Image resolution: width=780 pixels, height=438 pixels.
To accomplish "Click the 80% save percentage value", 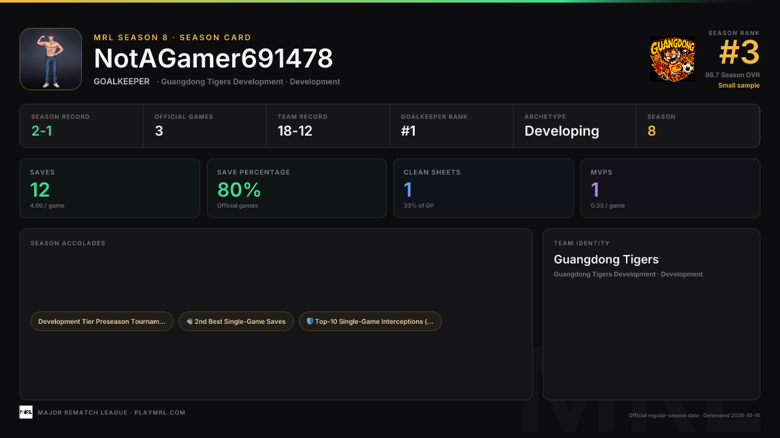I will 239,190.
